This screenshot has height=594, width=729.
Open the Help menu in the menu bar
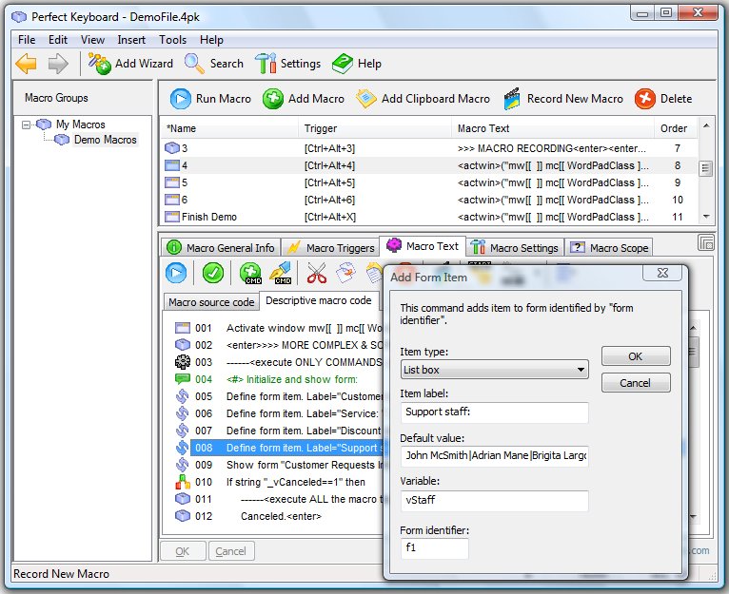(x=211, y=40)
